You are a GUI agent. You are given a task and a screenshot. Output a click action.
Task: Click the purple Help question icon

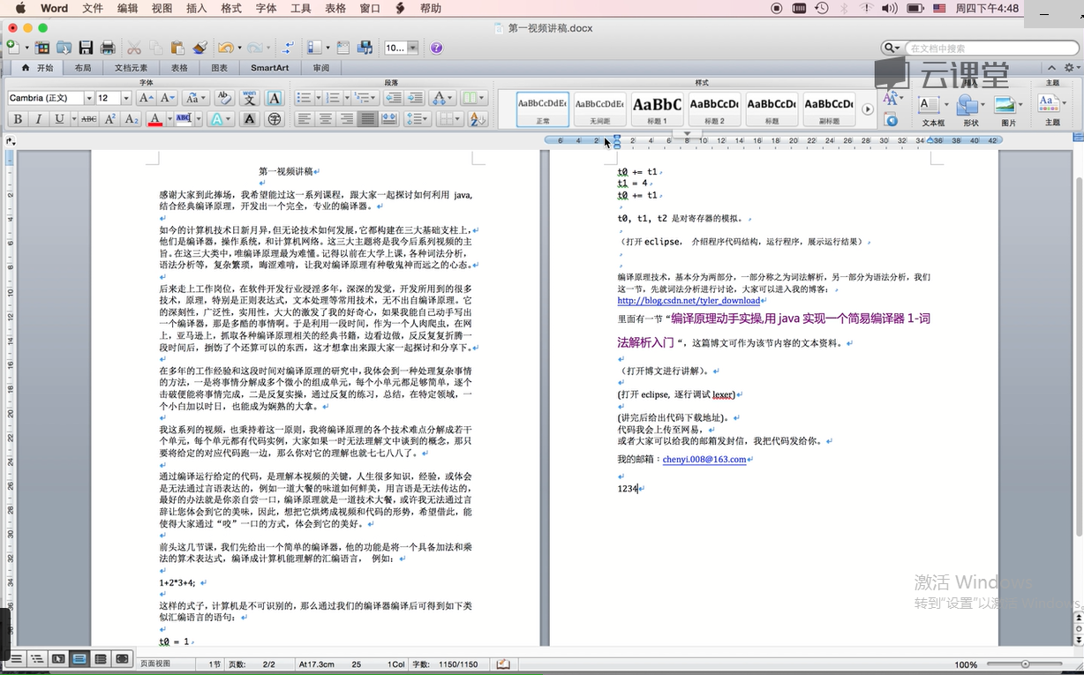coord(436,48)
